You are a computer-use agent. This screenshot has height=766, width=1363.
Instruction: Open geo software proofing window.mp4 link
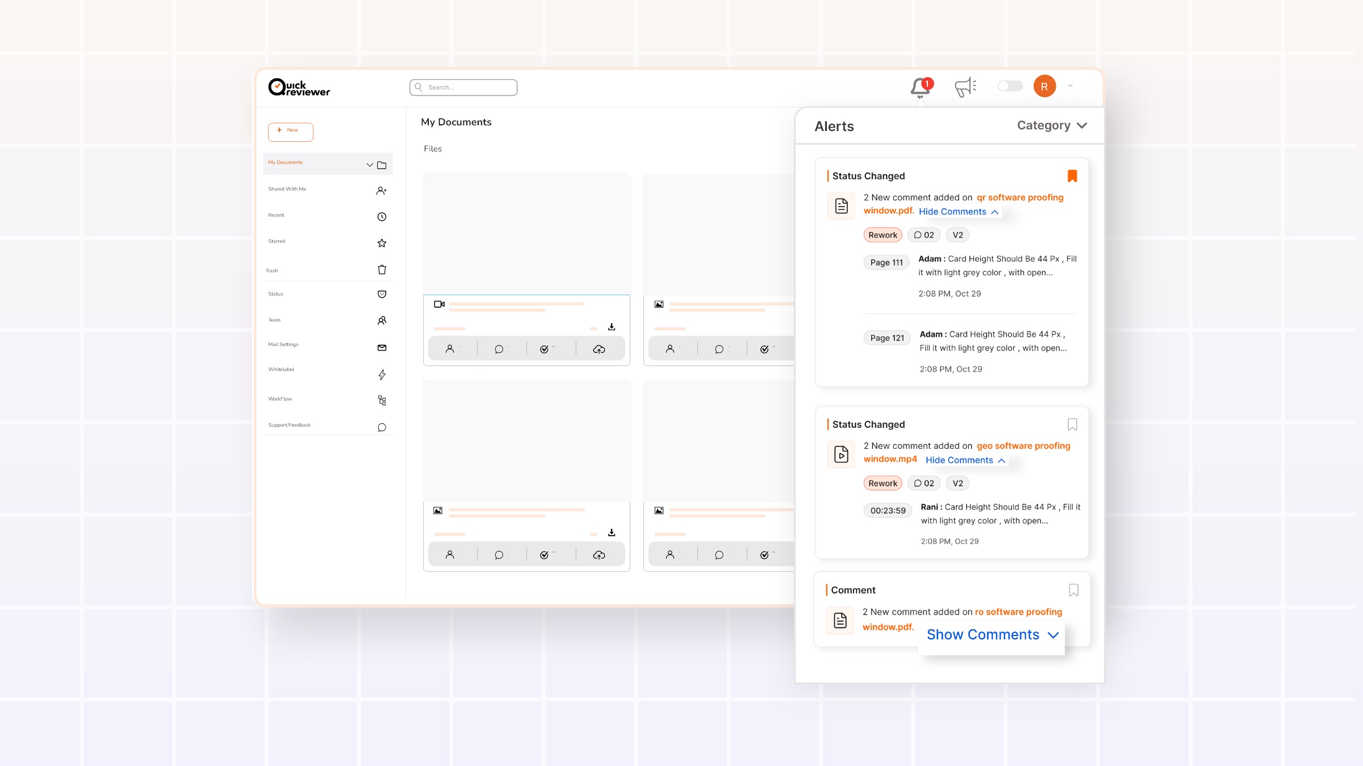pos(1023,446)
